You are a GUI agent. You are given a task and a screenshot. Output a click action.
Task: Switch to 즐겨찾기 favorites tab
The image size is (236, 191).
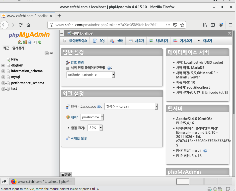pyautogui.click(x=18, y=48)
